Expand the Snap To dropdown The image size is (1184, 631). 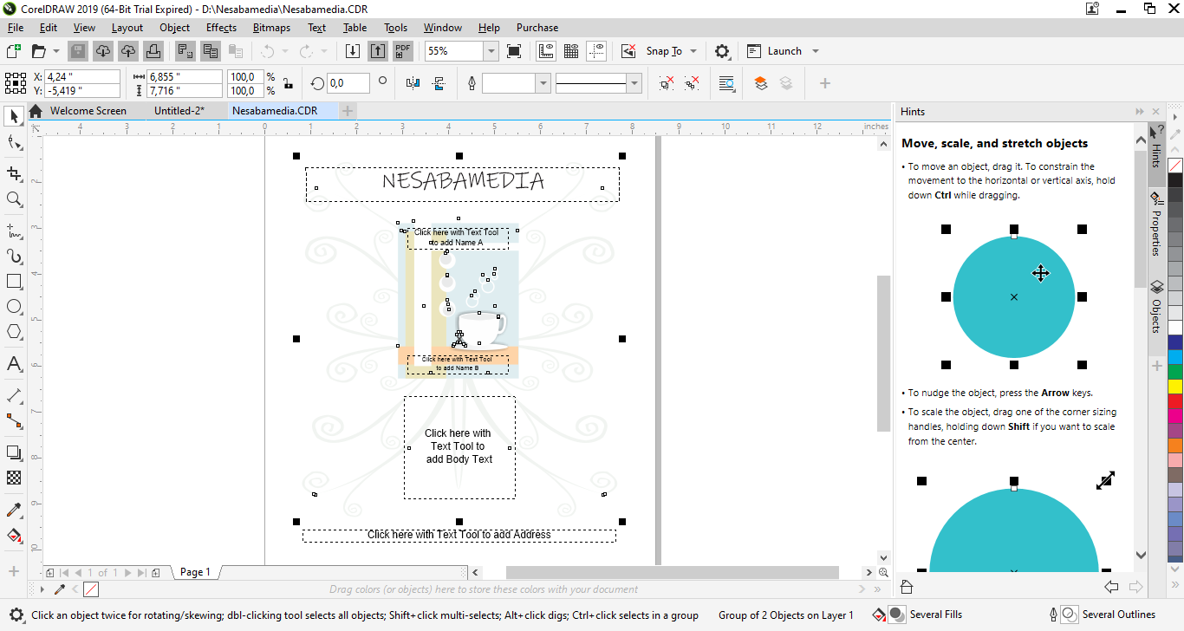pyautogui.click(x=693, y=51)
